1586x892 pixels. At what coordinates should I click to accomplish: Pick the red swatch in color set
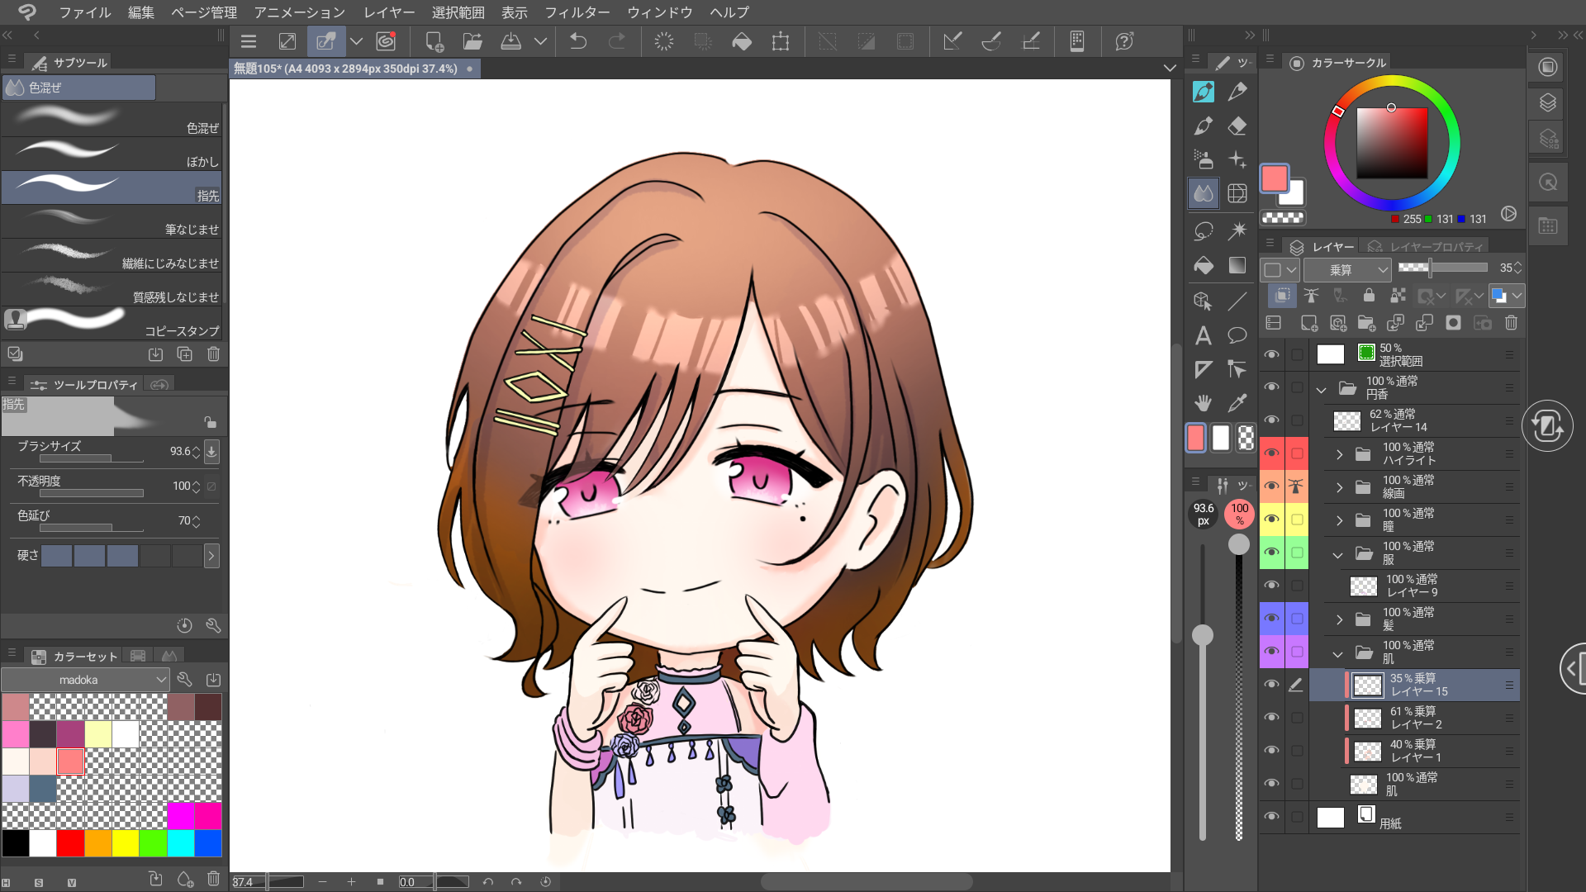pos(70,843)
